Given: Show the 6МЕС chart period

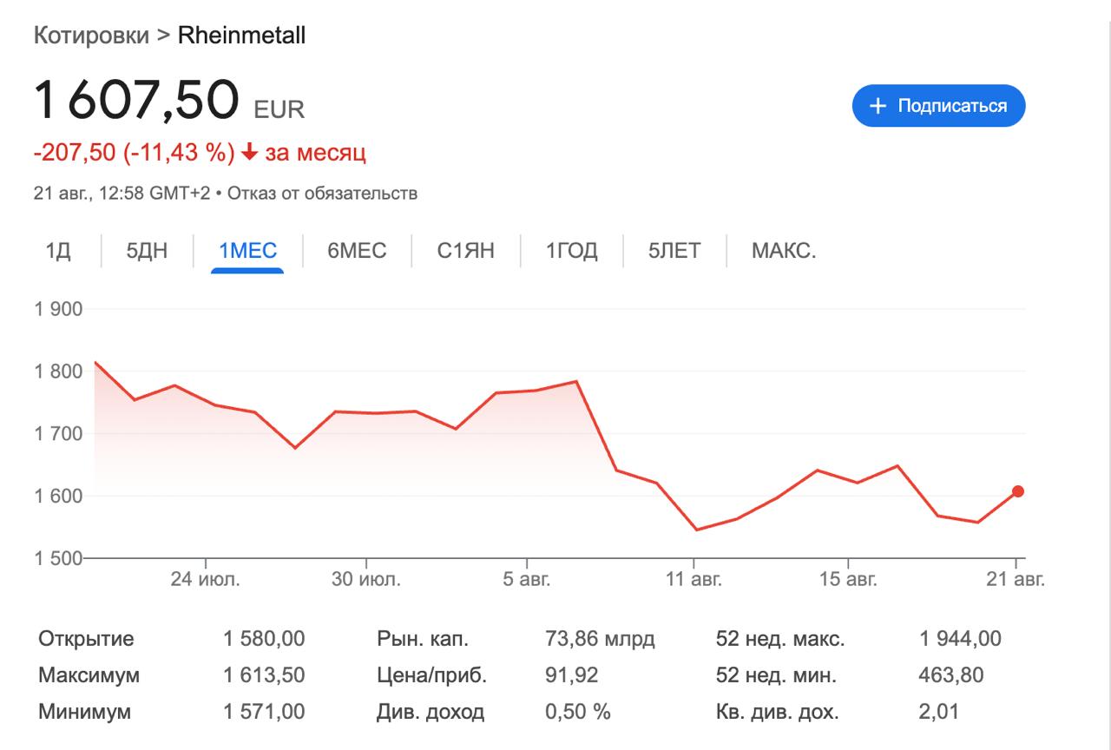Looking at the screenshot, I should tap(357, 252).
